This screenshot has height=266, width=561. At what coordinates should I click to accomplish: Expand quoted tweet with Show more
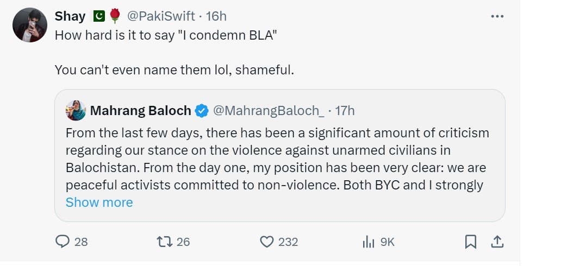pyautogui.click(x=99, y=202)
